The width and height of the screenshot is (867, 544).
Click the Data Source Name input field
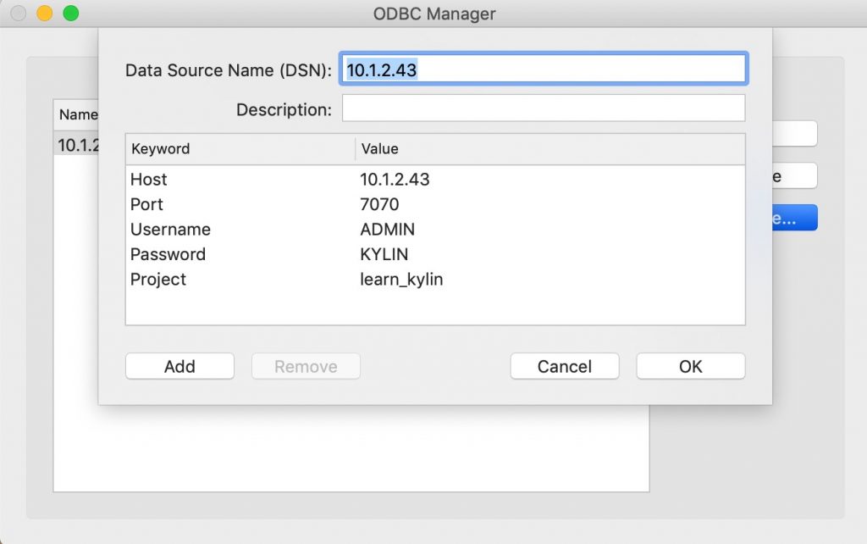[x=543, y=69]
